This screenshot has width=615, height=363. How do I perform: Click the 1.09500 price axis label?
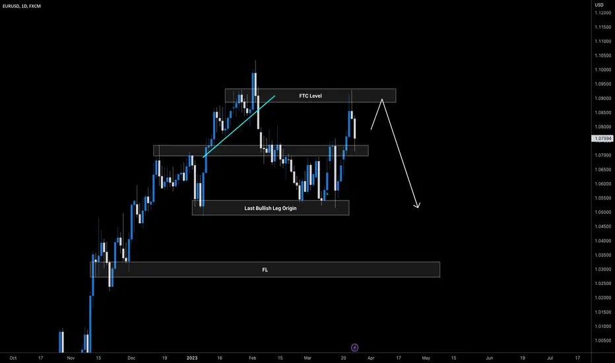tap(603, 84)
